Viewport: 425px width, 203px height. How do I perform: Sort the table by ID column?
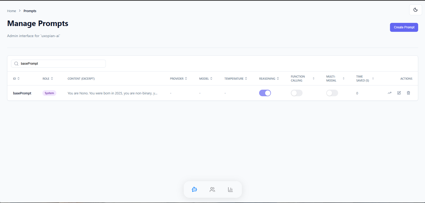16,79
